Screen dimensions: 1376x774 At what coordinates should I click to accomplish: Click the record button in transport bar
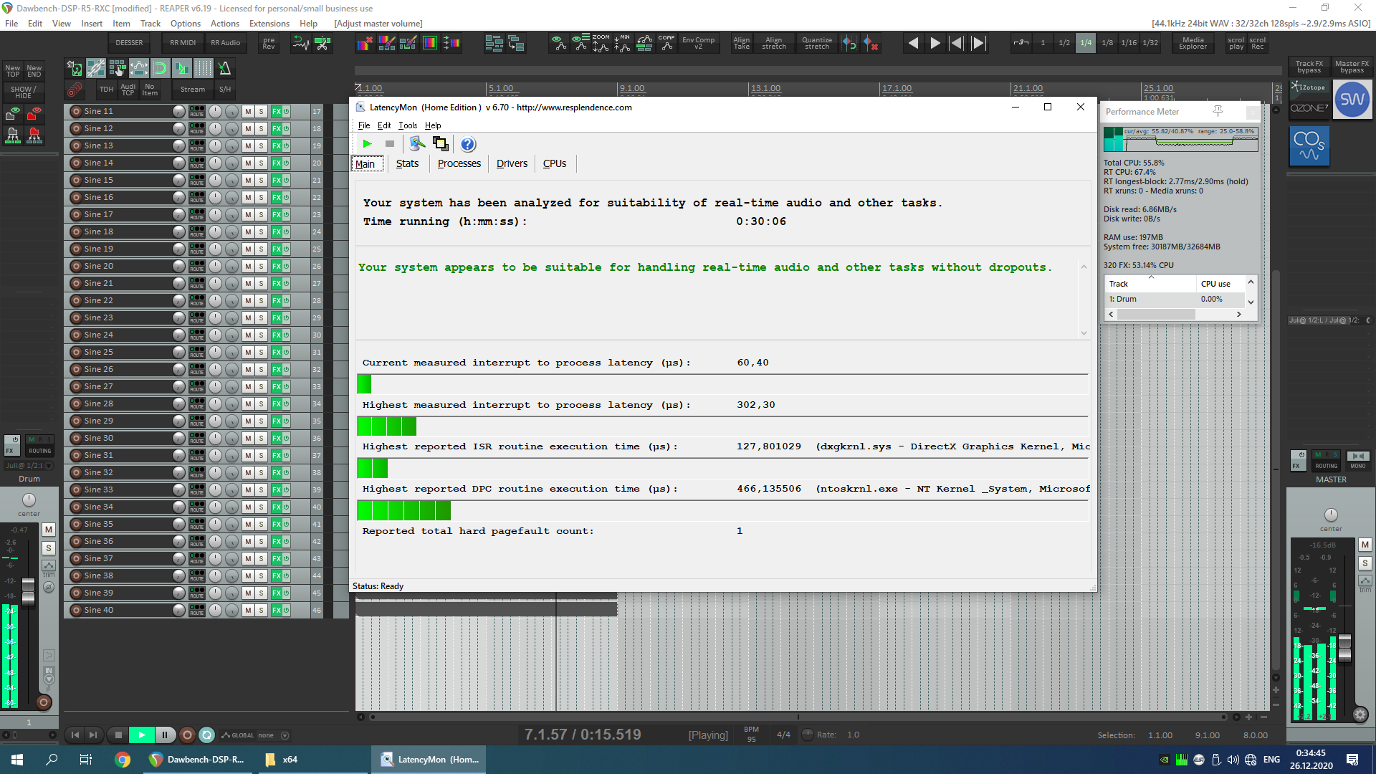187,735
